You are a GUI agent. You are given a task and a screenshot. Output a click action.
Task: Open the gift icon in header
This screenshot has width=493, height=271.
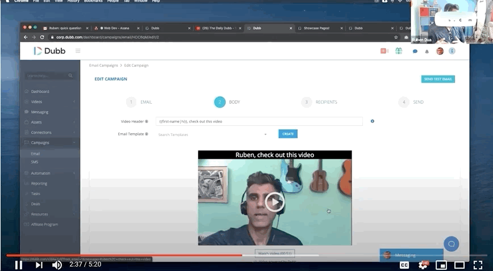click(x=399, y=51)
